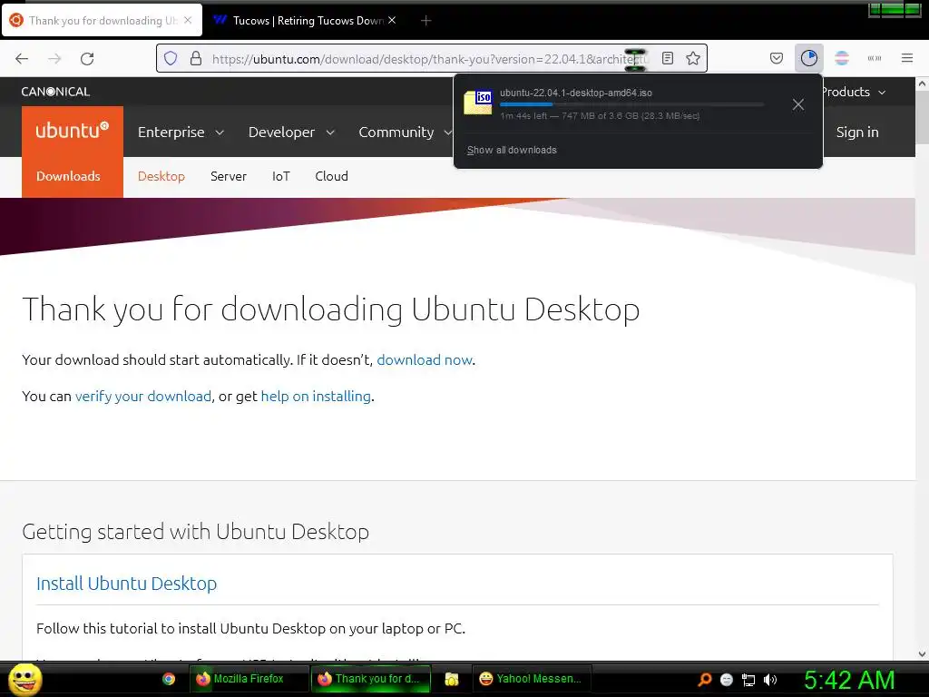Click scrollbar up arrow
The image size is (929, 697).
[x=922, y=83]
